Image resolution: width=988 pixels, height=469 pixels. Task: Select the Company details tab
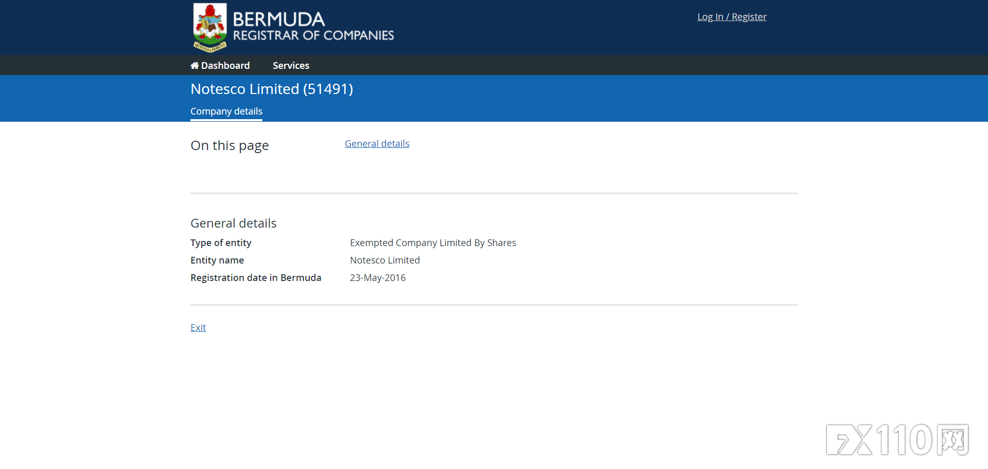click(x=226, y=111)
